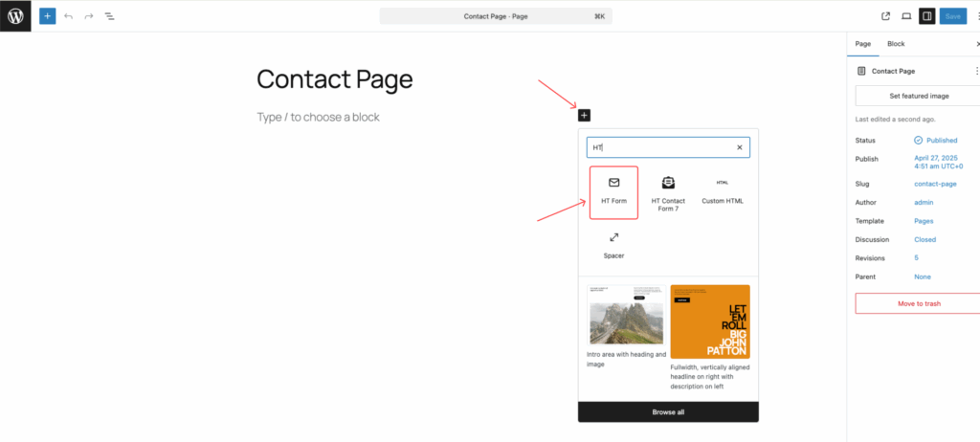The width and height of the screenshot is (980, 442).
Task: Clear the block search field
Action: 740,147
